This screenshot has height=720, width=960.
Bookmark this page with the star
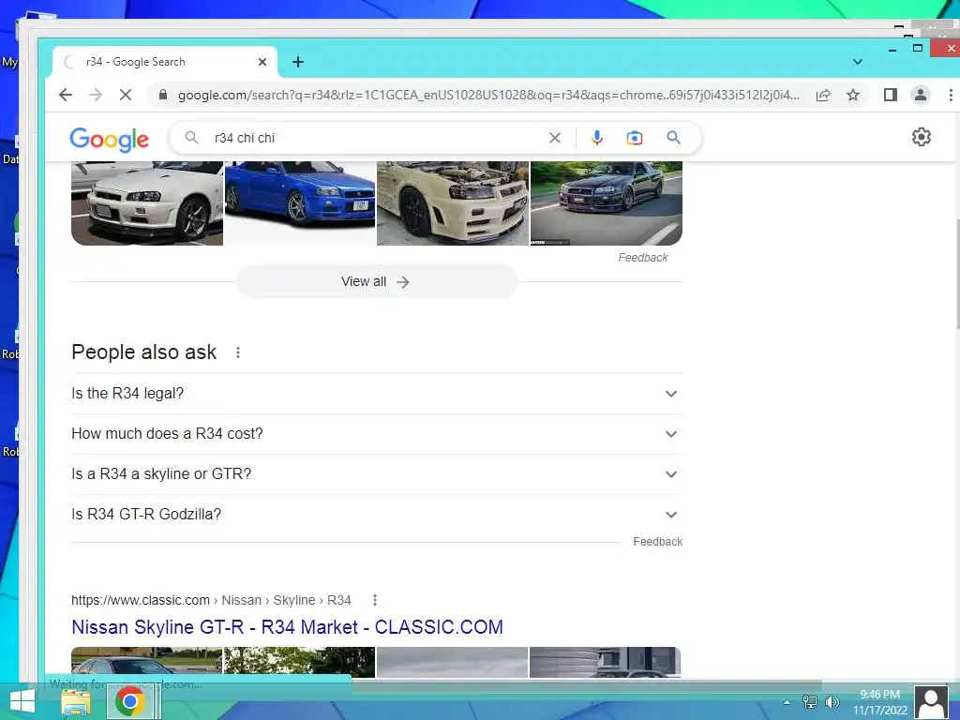(x=853, y=95)
